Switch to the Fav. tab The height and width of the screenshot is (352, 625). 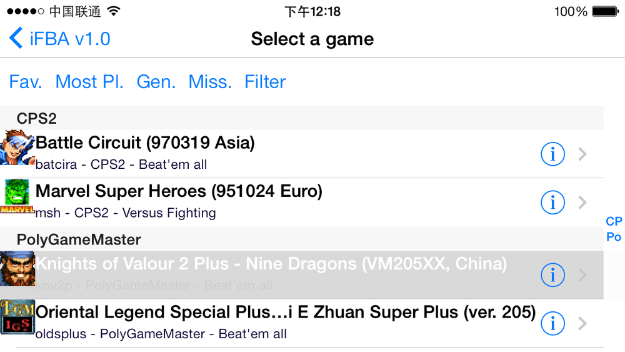pos(26,82)
